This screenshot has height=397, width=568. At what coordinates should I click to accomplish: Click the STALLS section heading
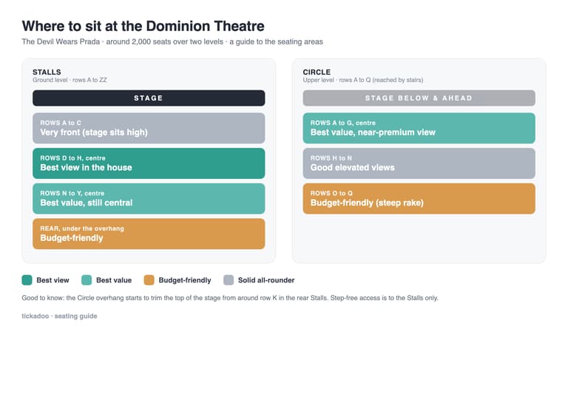(x=47, y=72)
